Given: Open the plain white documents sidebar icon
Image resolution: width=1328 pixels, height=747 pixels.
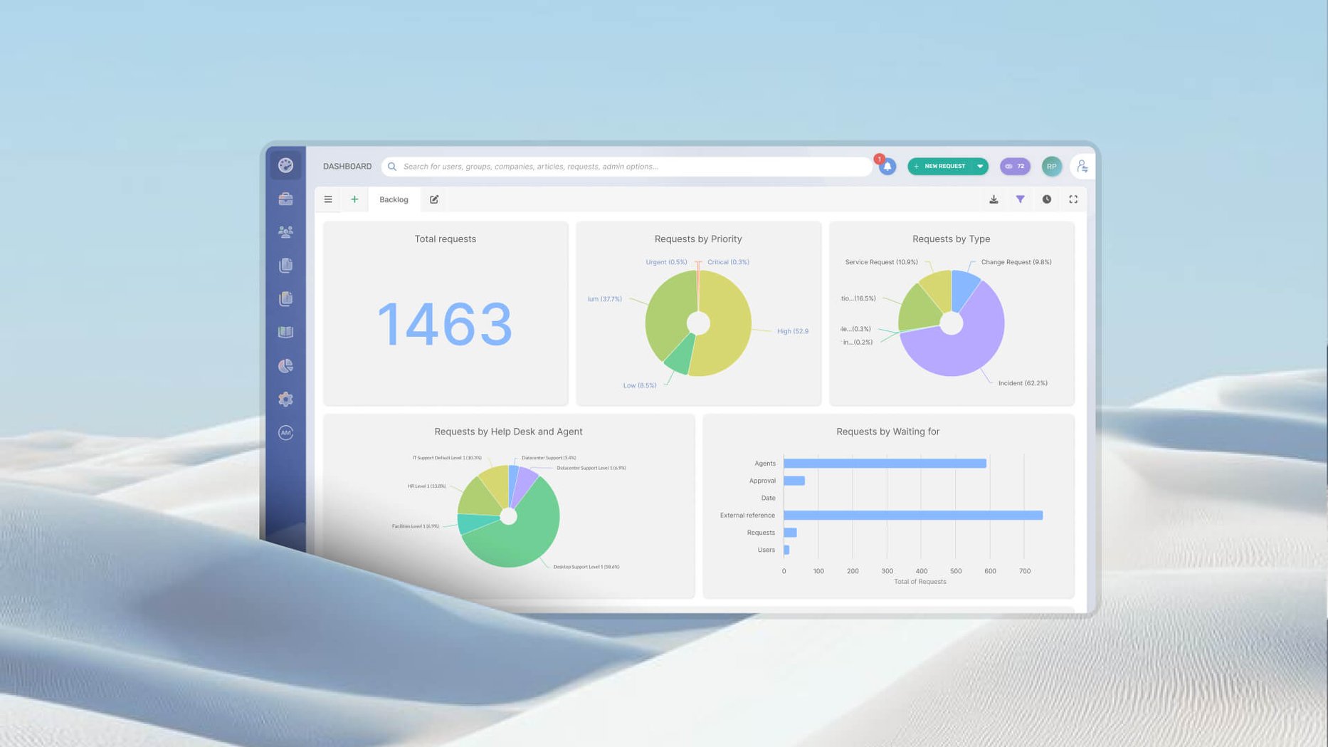Looking at the screenshot, I should click(x=285, y=265).
